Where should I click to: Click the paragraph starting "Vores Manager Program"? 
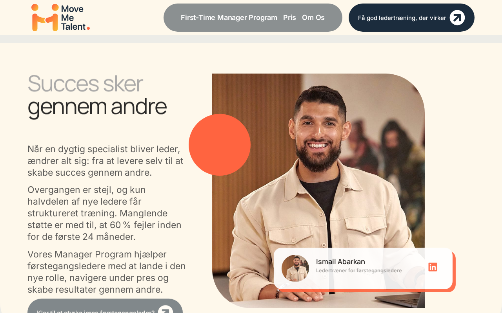[x=107, y=272]
